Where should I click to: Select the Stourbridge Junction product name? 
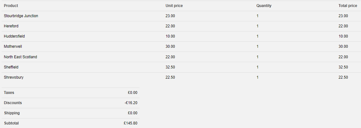pyautogui.click(x=21, y=16)
